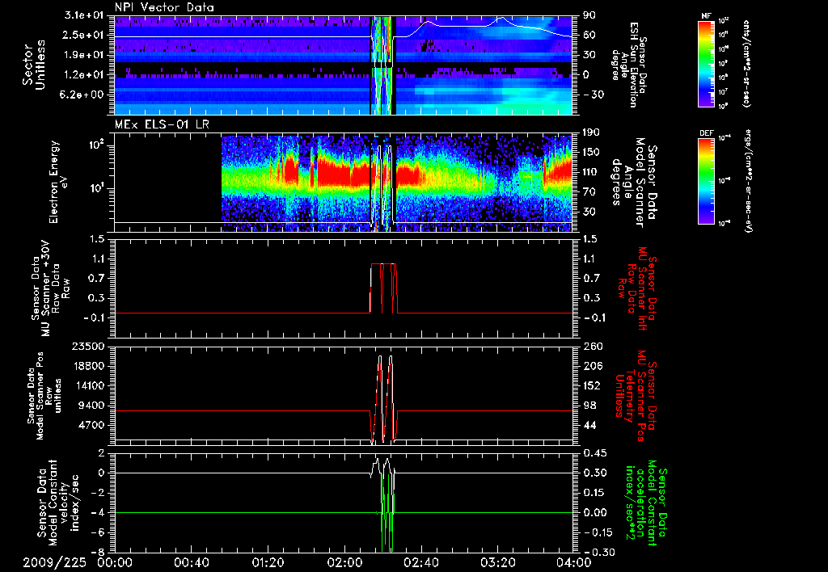Click the velocity and acceleration line plot

tap(344, 503)
